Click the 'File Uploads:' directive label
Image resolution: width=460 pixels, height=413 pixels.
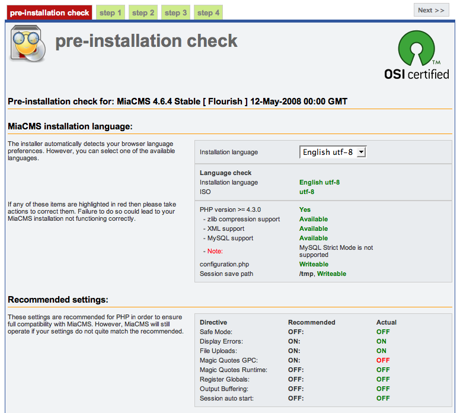[218, 351]
